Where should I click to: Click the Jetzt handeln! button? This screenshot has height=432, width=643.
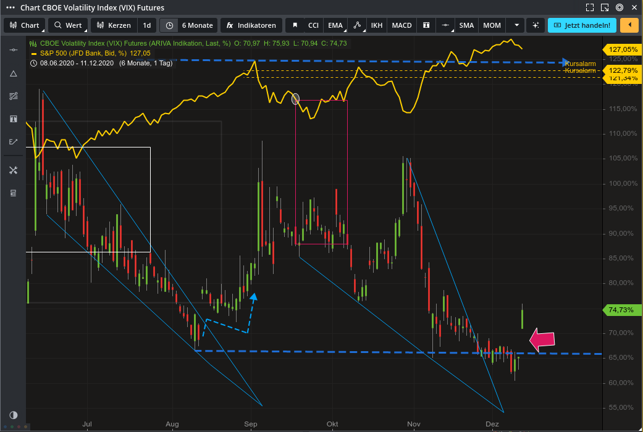582,25
